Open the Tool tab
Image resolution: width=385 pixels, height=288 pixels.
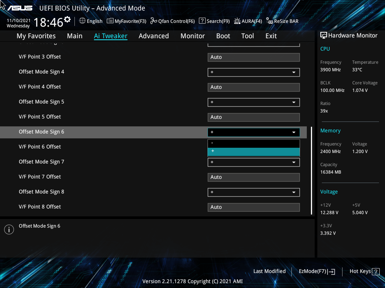coord(247,36)
